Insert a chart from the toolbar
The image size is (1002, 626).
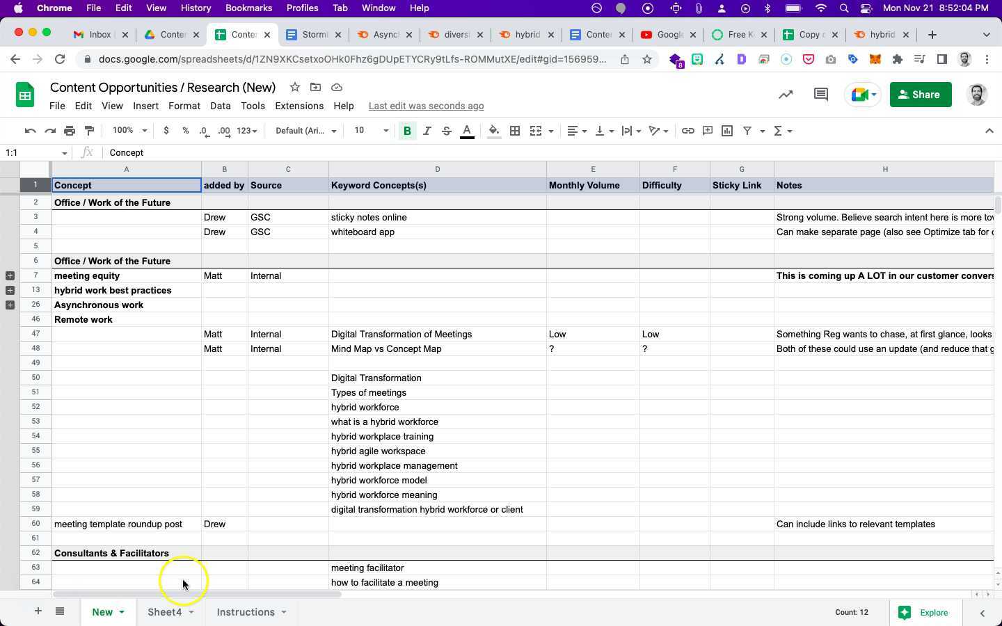[726, 131]
